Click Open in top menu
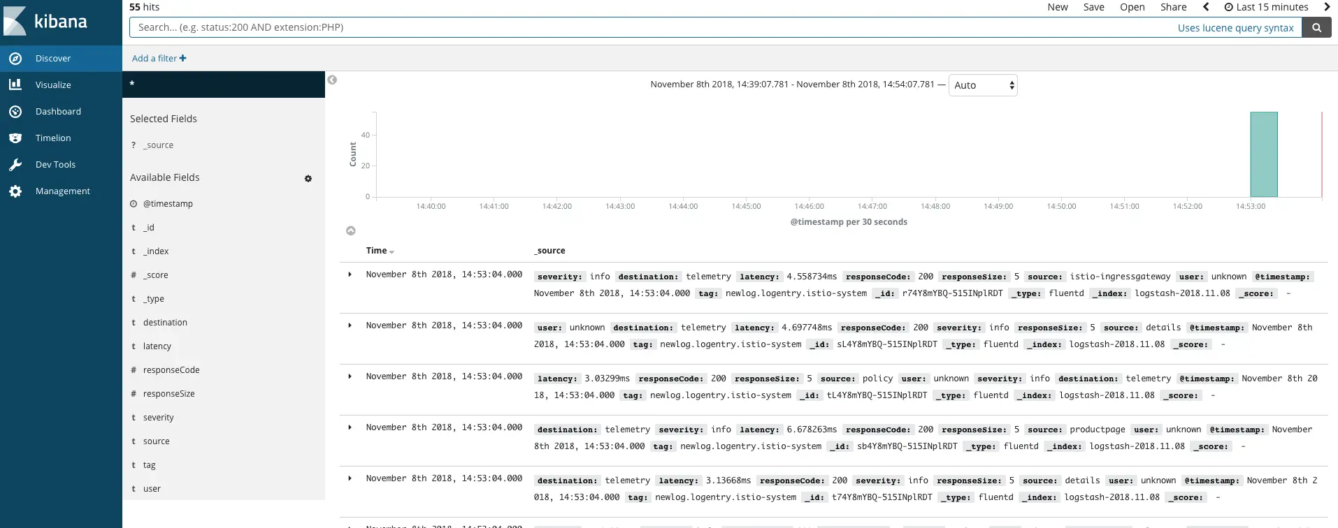 click(1132, 7)
